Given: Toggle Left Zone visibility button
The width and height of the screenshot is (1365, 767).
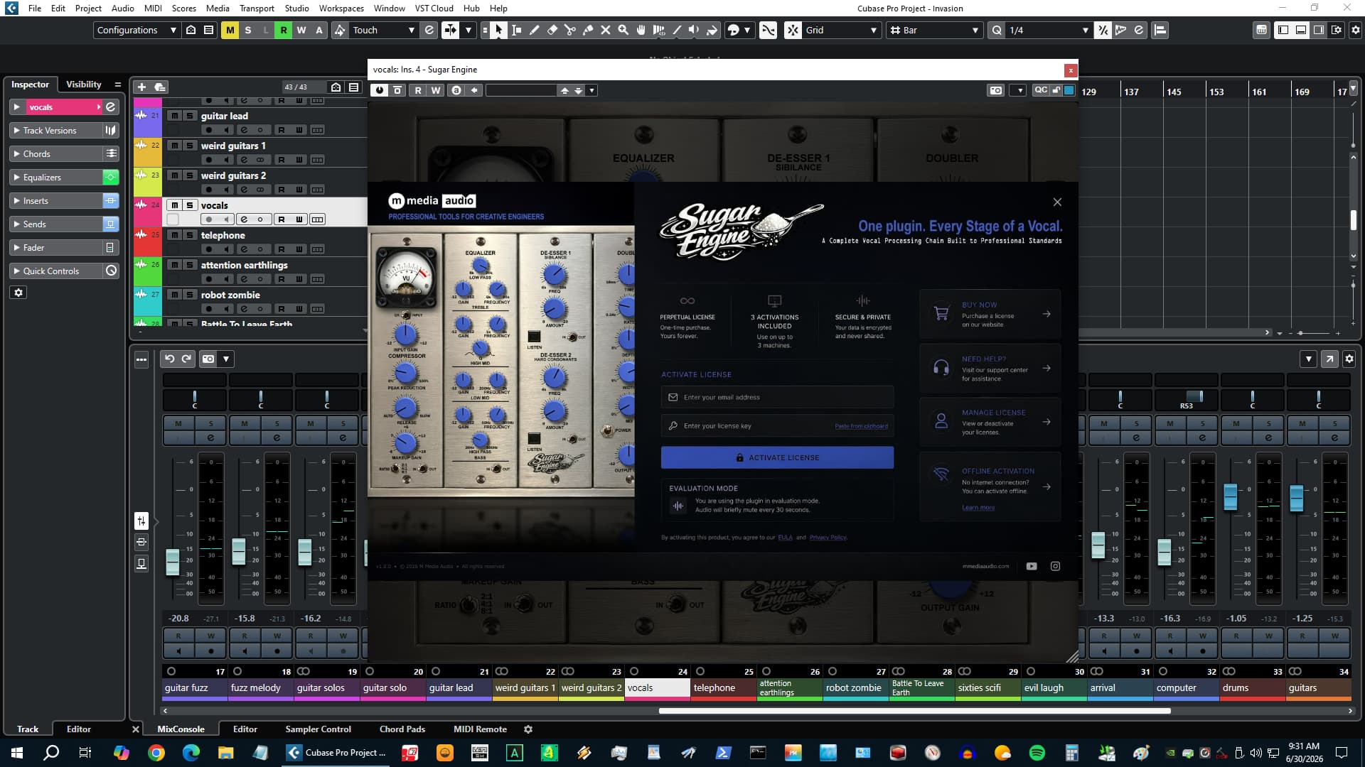Looking at the screenshot, I should point(1283,30).
